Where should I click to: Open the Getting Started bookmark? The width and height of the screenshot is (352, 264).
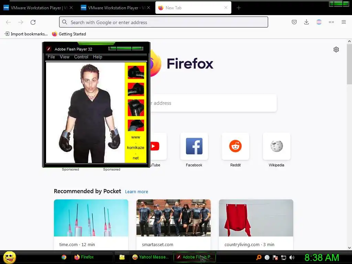pos(69,34)
